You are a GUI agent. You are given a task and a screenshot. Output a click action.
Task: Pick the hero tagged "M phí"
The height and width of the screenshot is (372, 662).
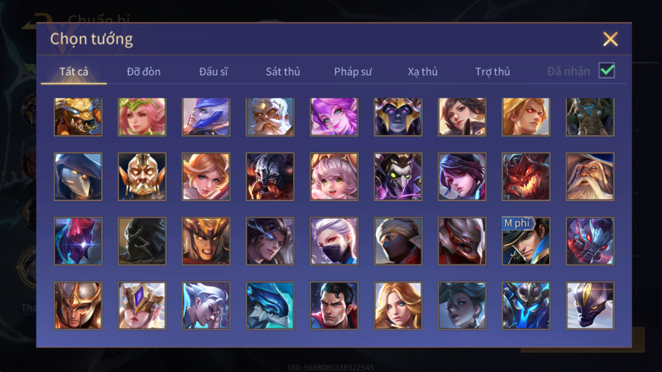tap(526, 241)
